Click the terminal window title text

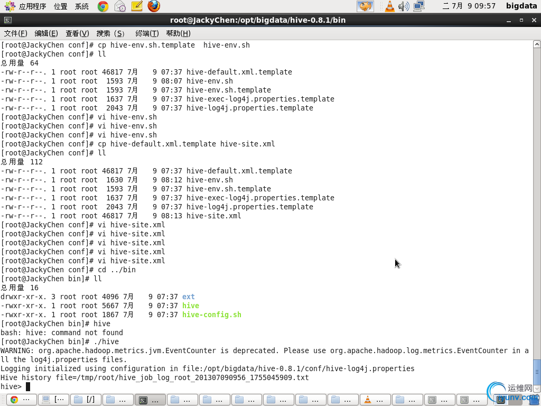258,21
